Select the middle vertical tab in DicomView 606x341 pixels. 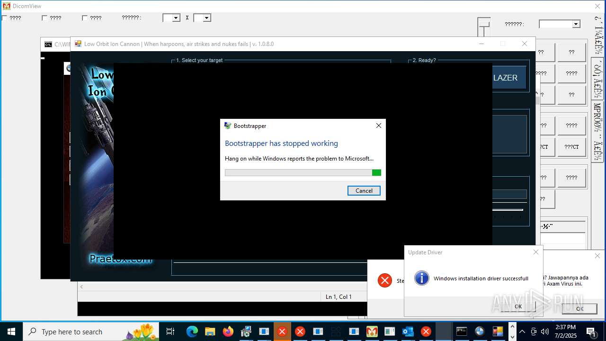click(597, 79)
